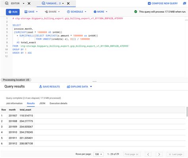Expand the Share dropdown arrow

click(59, 12)
